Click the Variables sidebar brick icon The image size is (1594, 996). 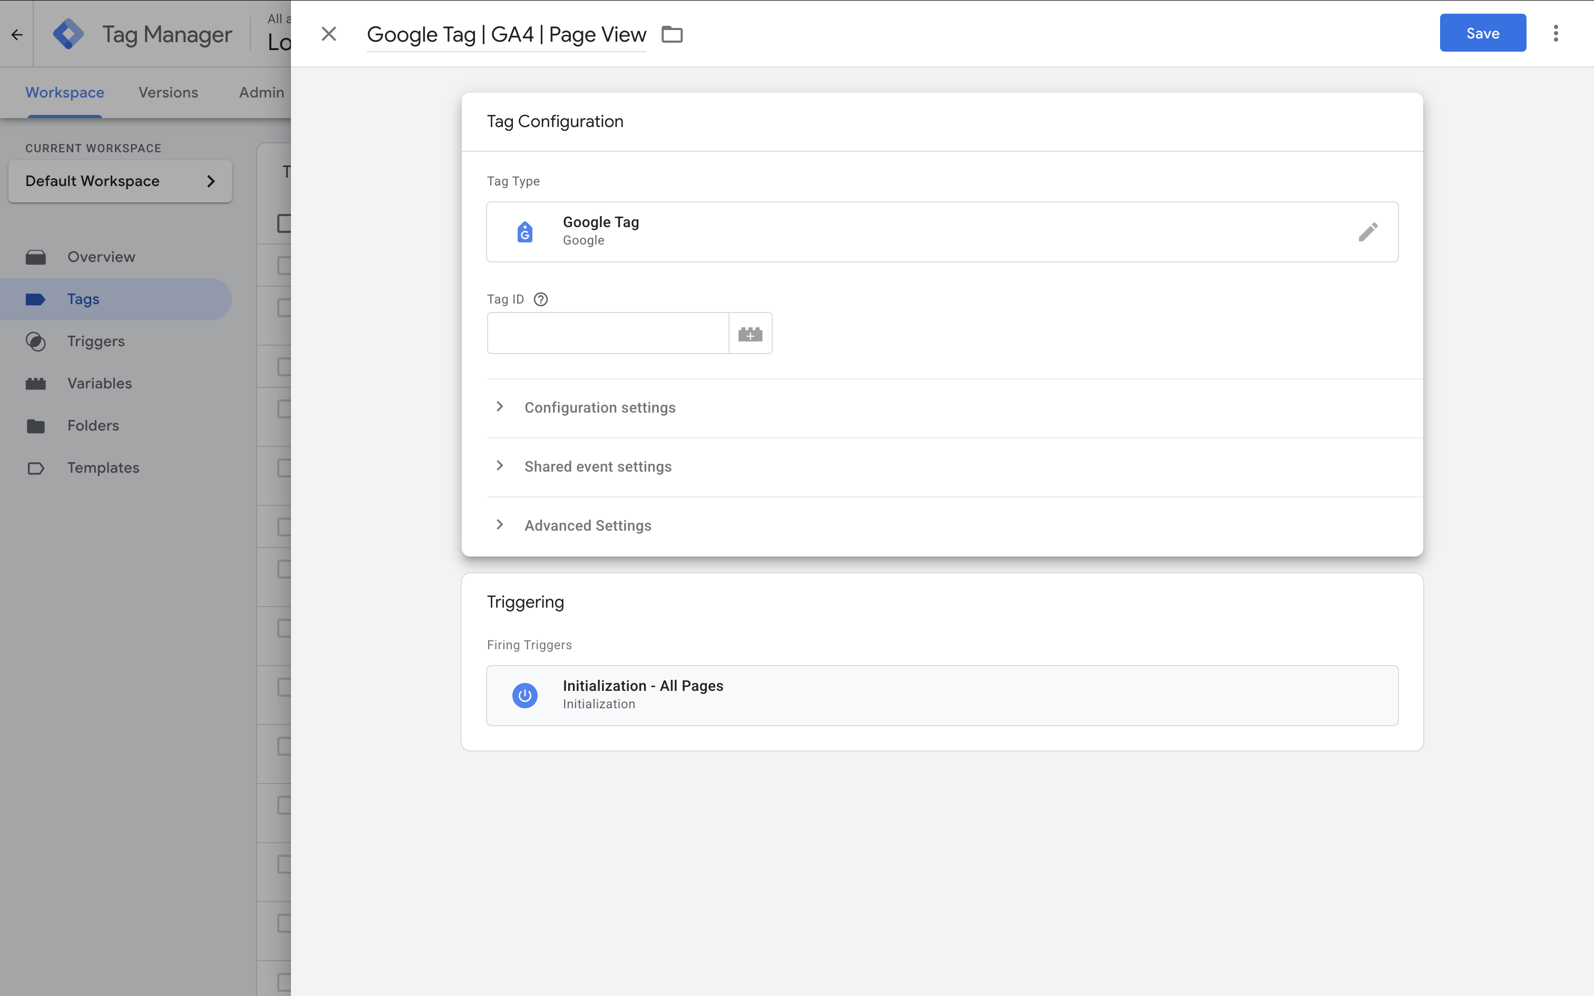click(35, 384)
